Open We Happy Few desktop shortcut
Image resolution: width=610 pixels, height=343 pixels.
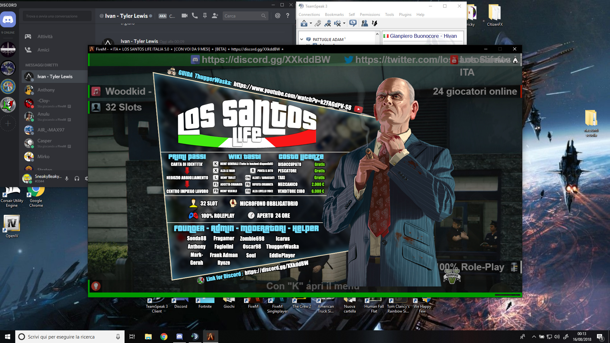point(422,306)
